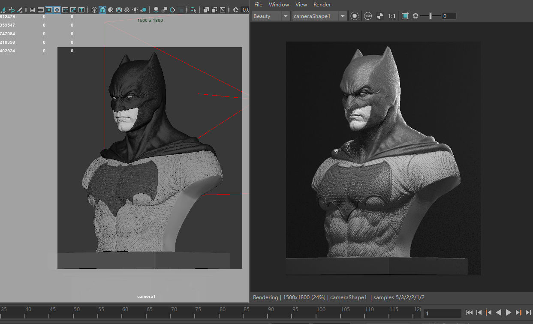Toggle viewport Motion Blur icon

click(x=164, y=9)
